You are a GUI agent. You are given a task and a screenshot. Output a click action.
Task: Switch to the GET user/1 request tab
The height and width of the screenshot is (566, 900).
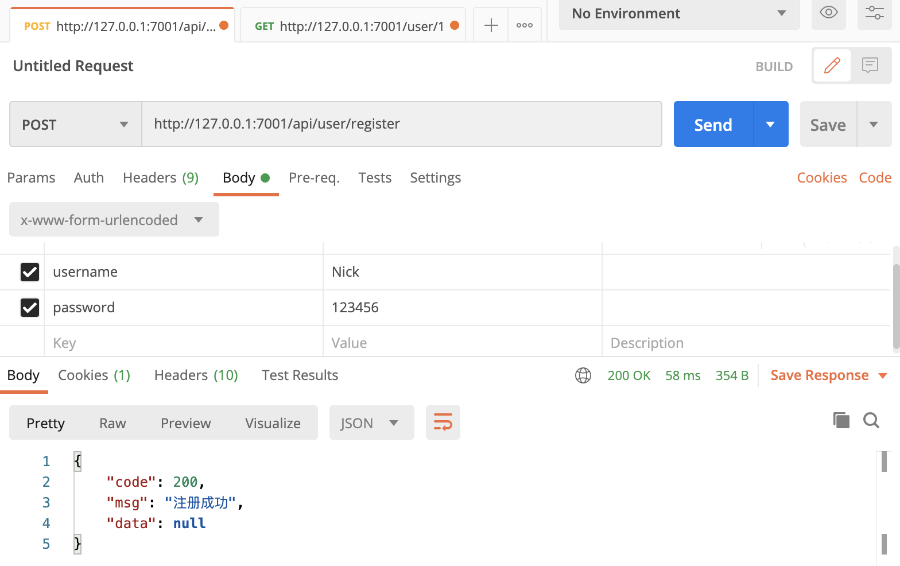pos(352,25)
